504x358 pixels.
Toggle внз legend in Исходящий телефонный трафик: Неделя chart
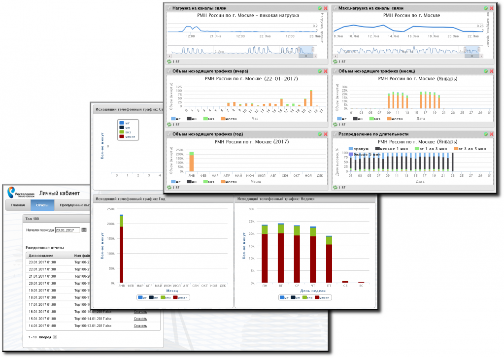(307, 297)
